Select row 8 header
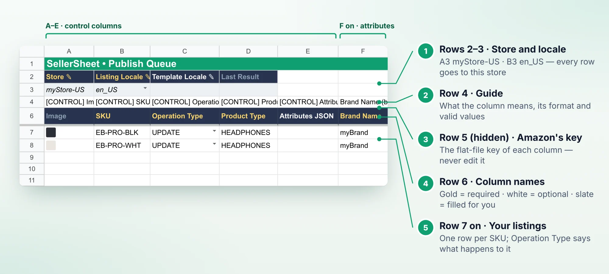 point(32,145)
